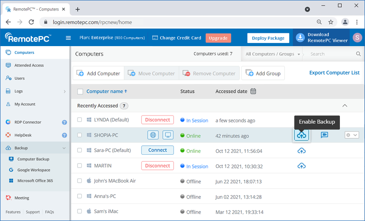Open All Computers / Groups dropdown
The height and width of the screenshot is (221, 365).
pos(273,54)
